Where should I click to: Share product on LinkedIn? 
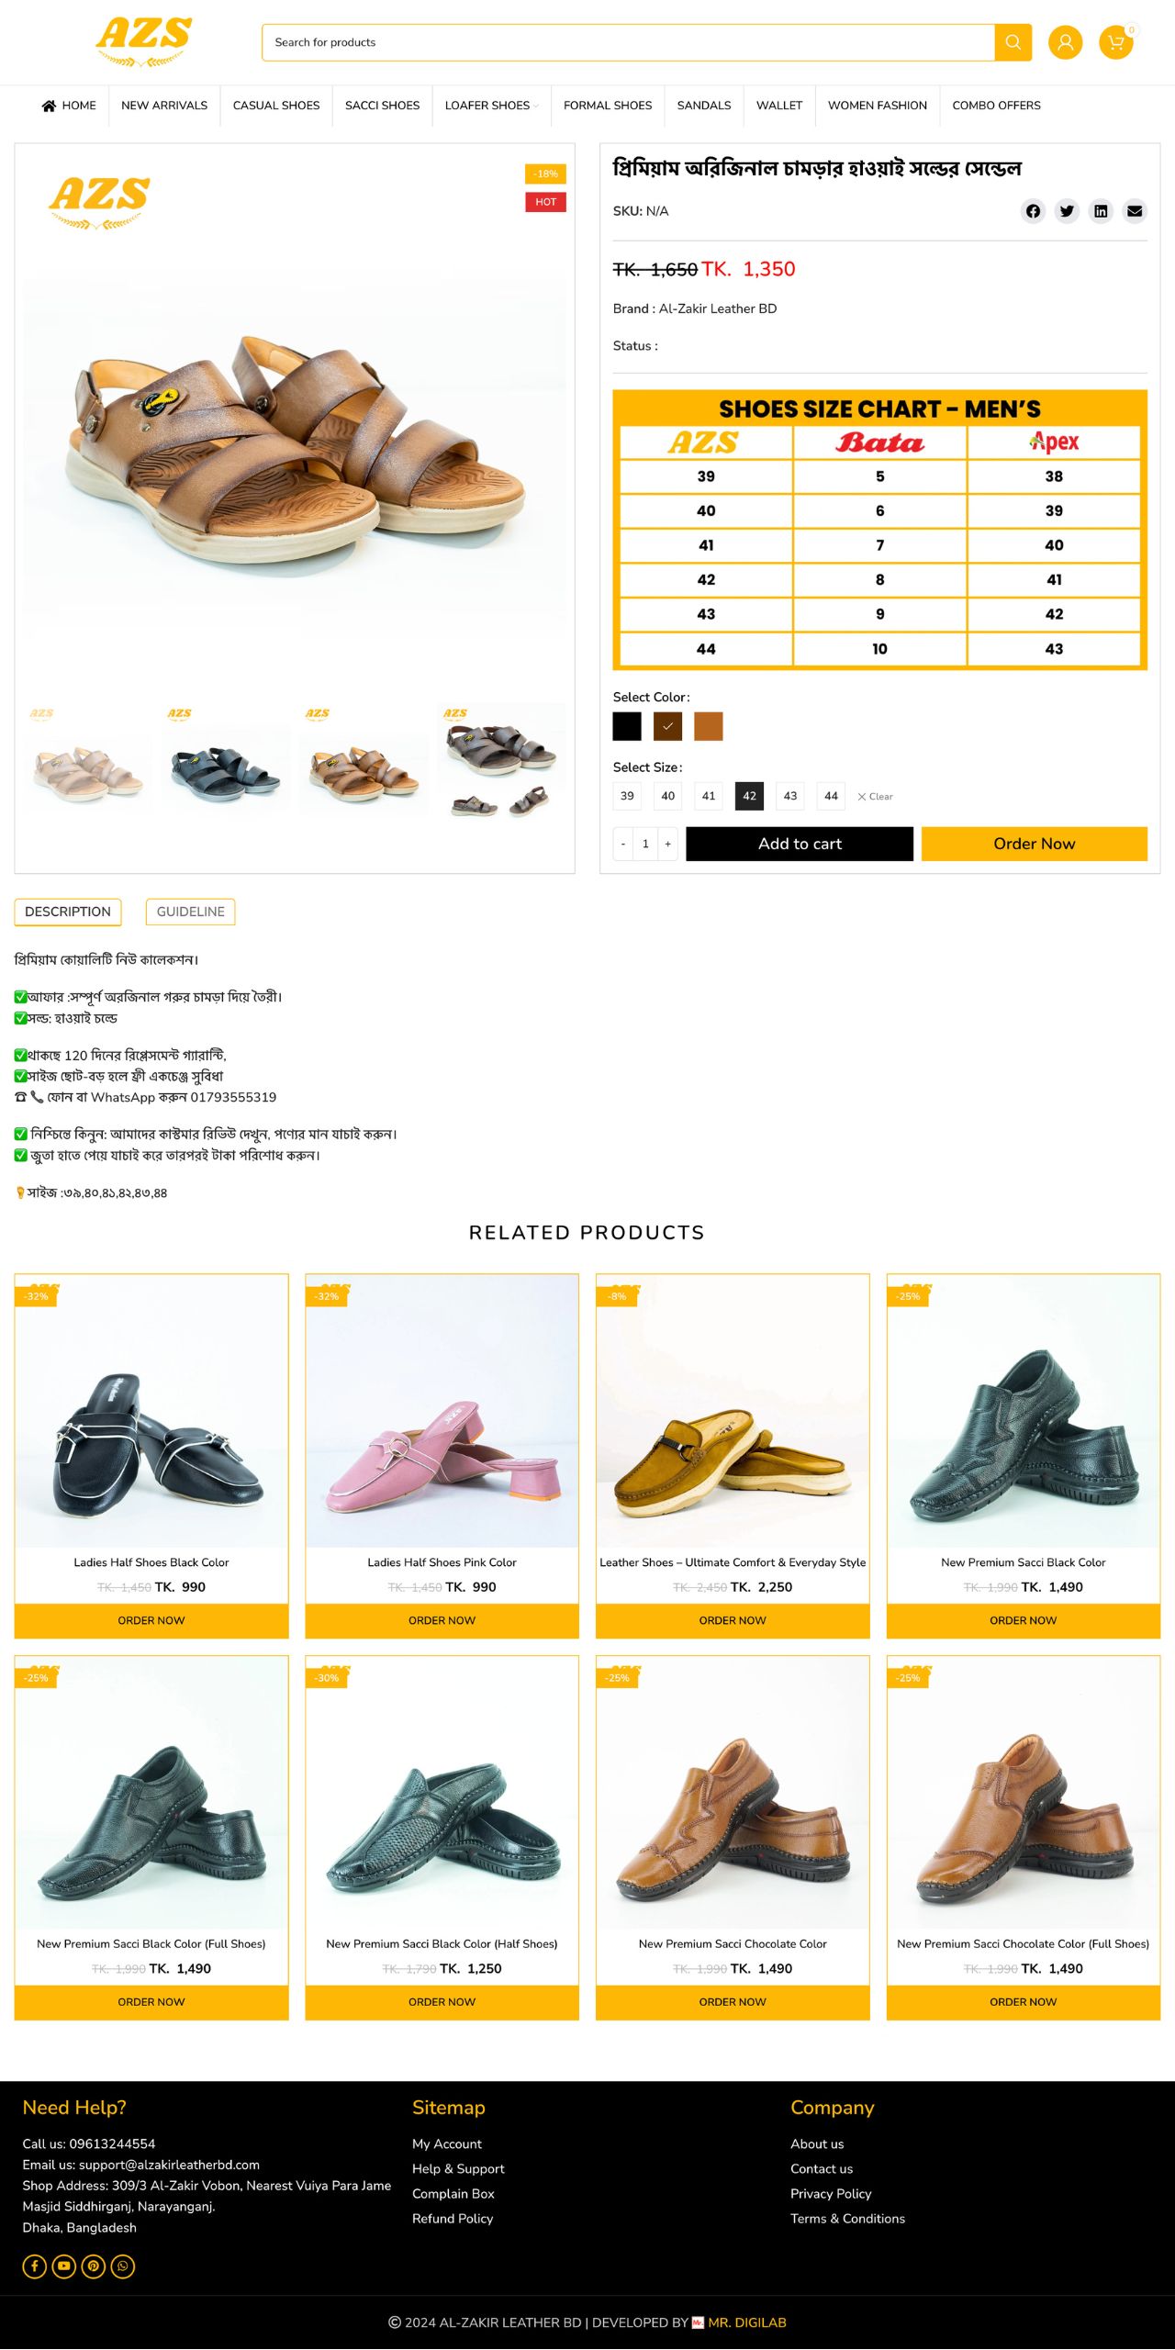coord(1101,211)
